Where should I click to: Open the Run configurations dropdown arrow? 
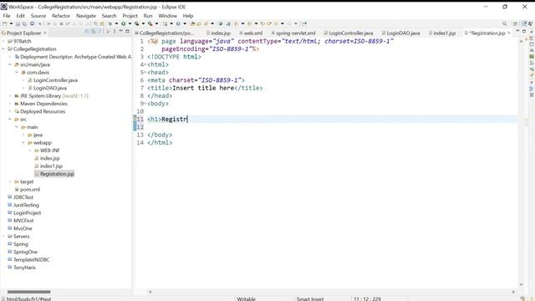[x=130, y=23]
